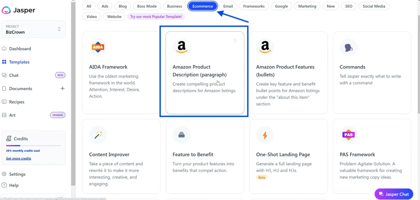Open the AIDA Framework template icon
This screenshot has height=200, width=420.
[98, 47]
